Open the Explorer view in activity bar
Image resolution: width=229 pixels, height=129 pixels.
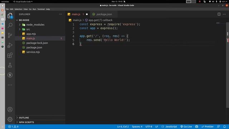(x=10, y=15)
